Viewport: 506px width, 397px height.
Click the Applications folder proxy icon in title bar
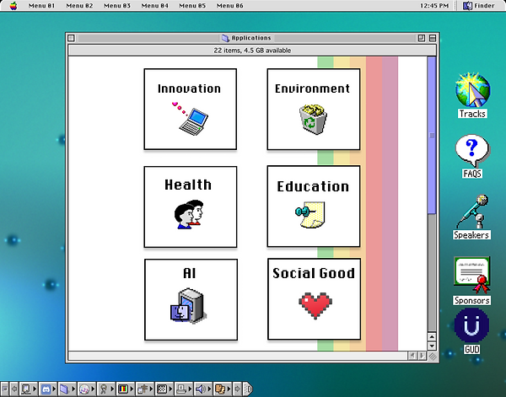coord(225,38)
